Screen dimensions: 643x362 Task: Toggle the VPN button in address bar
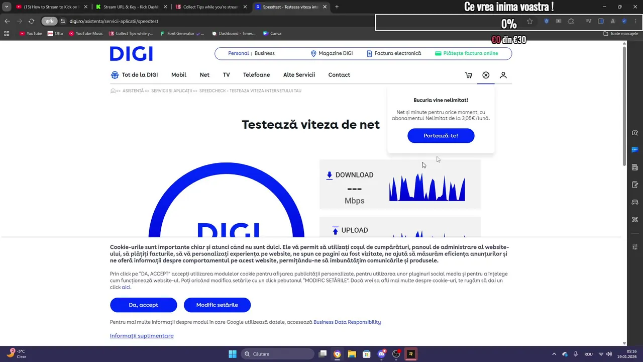coord(49,21)
